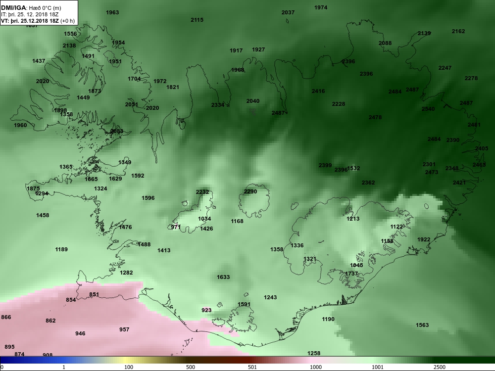Screen dimensions: 495x371
Task: Click the 2232 value on the glacier outline
Action: coord(202,192)
